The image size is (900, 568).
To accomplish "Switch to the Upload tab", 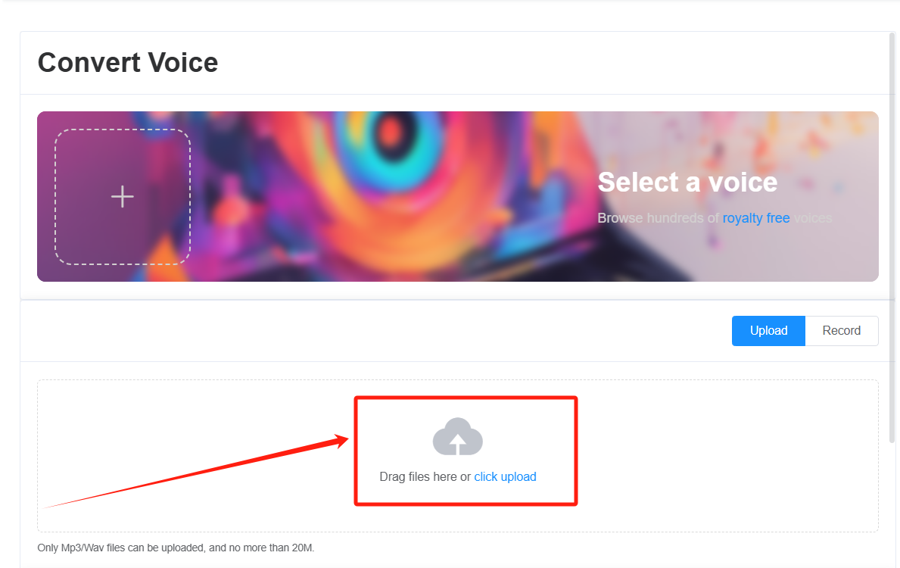I will tap(768, 331).
